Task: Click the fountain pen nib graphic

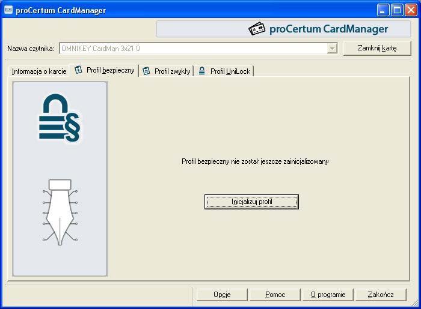Action: point(60,212)
